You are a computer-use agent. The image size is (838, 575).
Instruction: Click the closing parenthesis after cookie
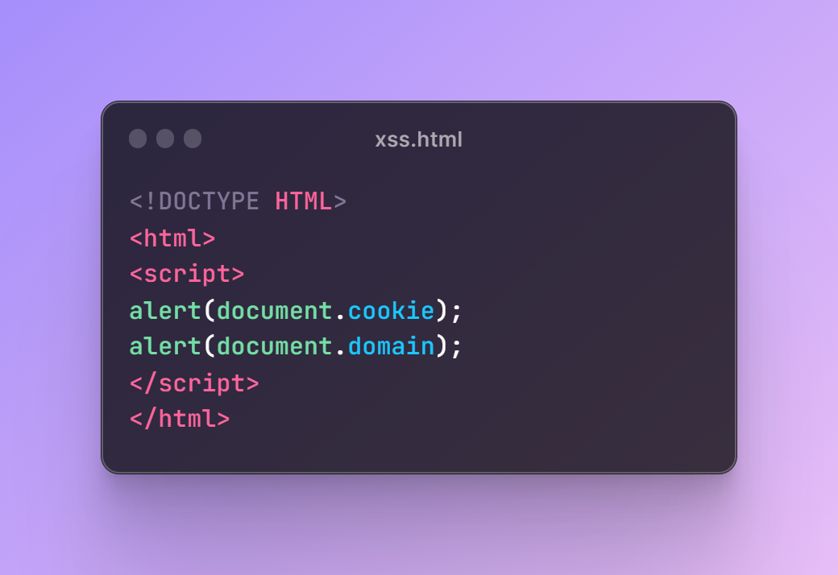442,311
